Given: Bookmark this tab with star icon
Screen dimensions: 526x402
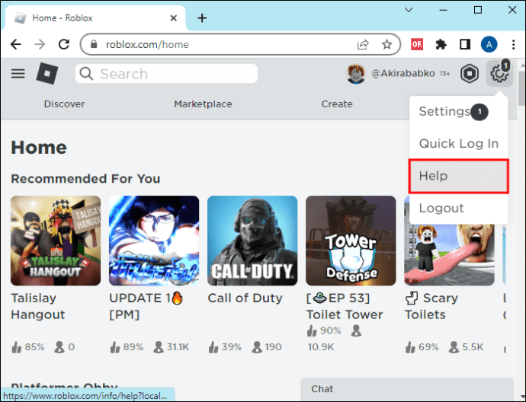Looking at the screenshot, I should (x=386, y=44).
